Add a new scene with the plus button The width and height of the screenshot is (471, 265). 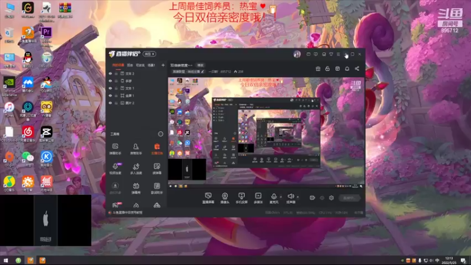point(163,65)
